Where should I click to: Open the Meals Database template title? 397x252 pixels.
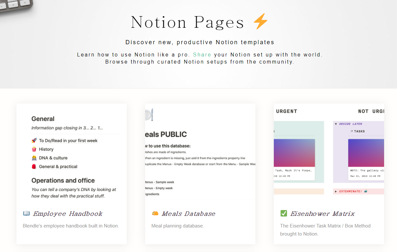188,214
